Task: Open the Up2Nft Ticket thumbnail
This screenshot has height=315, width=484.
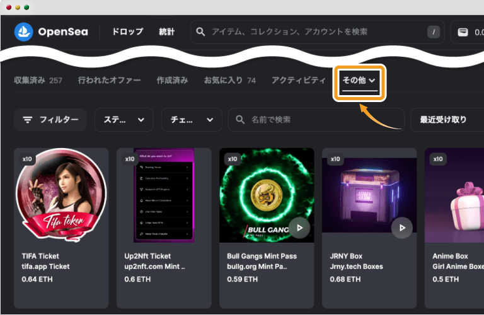Action: tap(164, 195)
